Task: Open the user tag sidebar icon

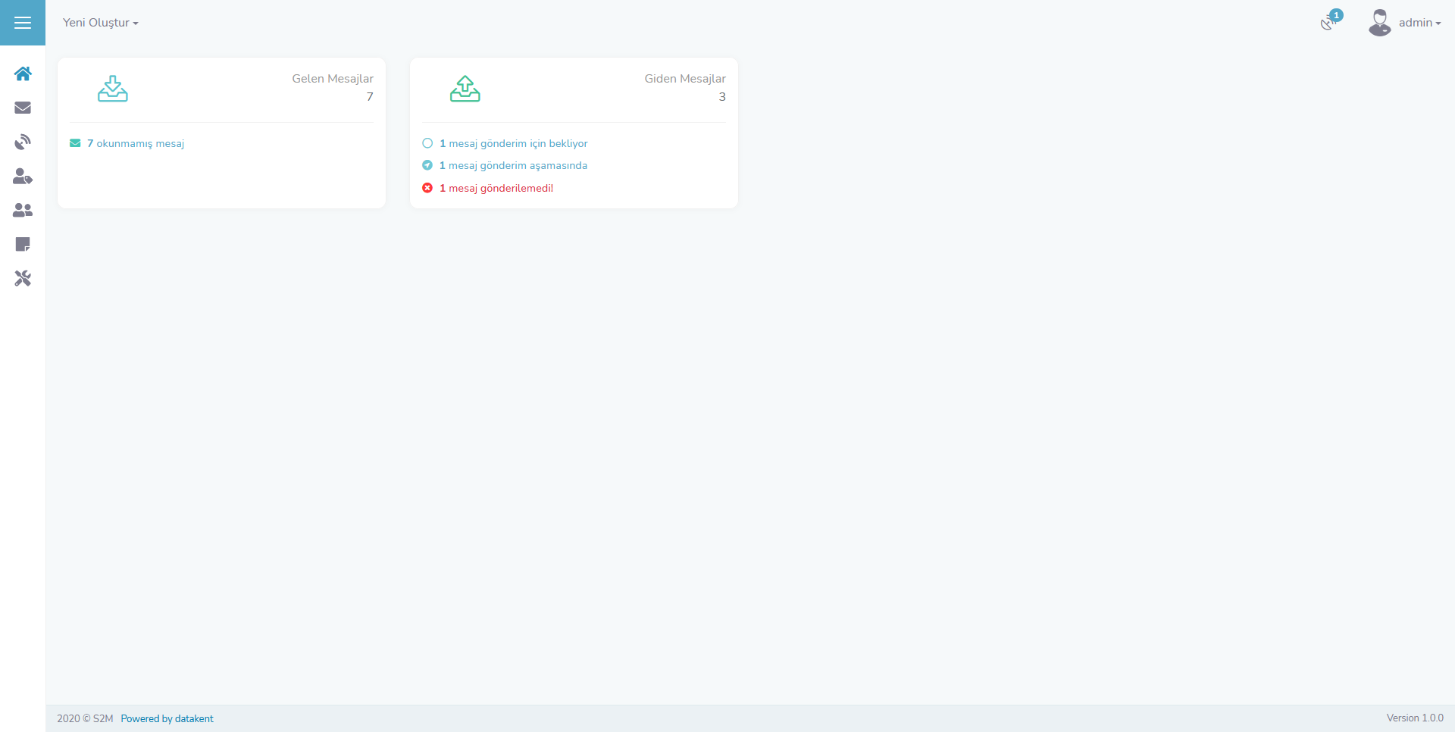Action: (x=23, y=176)
